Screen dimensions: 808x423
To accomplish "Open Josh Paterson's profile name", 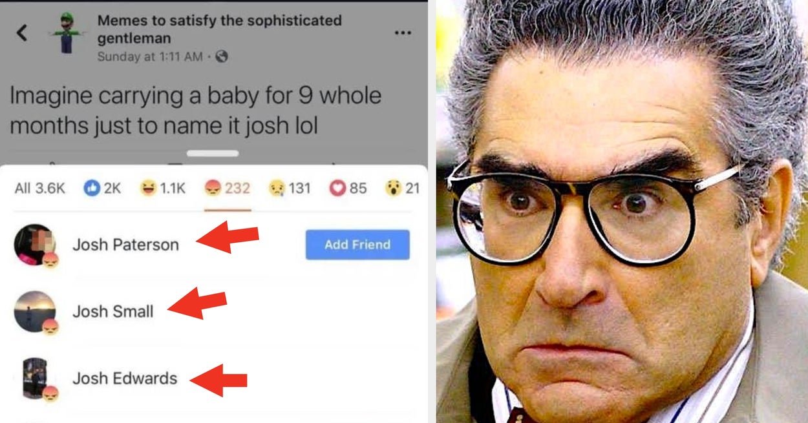I will coord(125,245).
